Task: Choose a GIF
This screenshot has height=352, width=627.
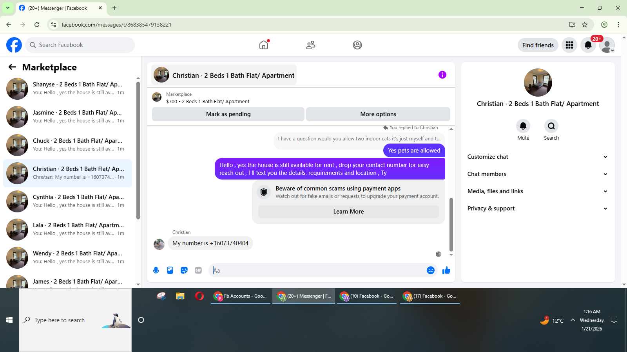Action: click(x=198, y=270)
